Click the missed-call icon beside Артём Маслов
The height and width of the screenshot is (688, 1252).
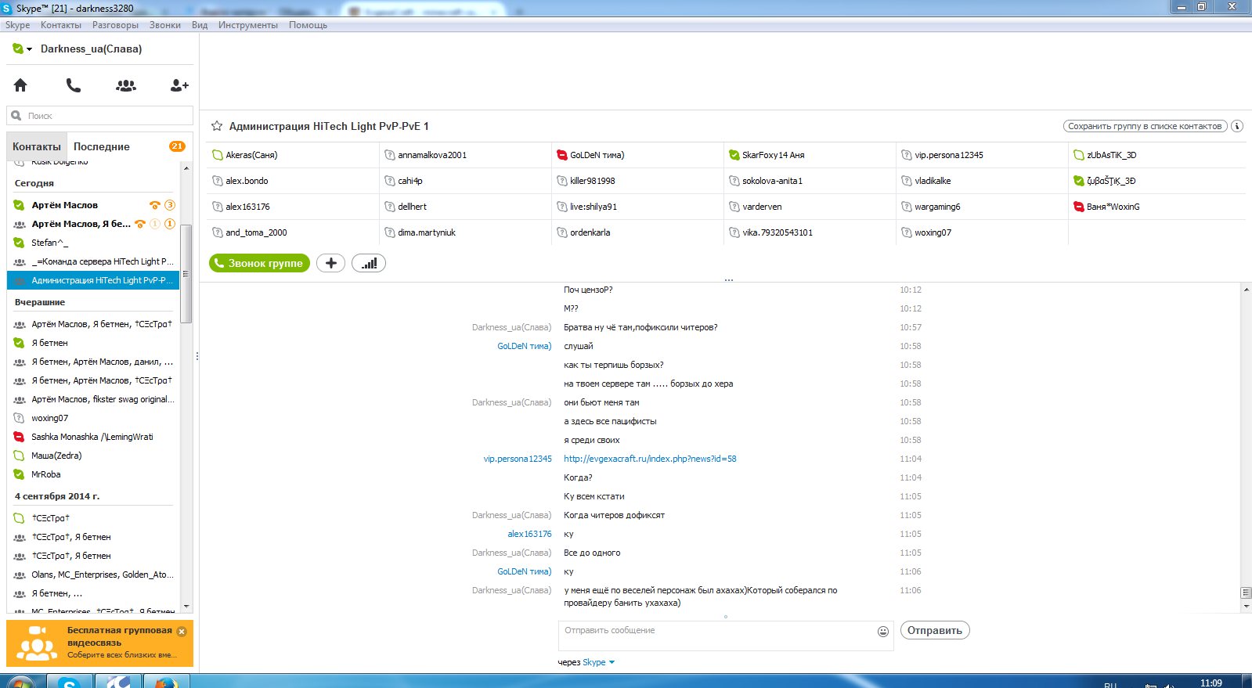click(x=155, y=205)
